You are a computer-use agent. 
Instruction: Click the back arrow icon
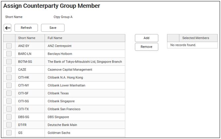[8, 28]
